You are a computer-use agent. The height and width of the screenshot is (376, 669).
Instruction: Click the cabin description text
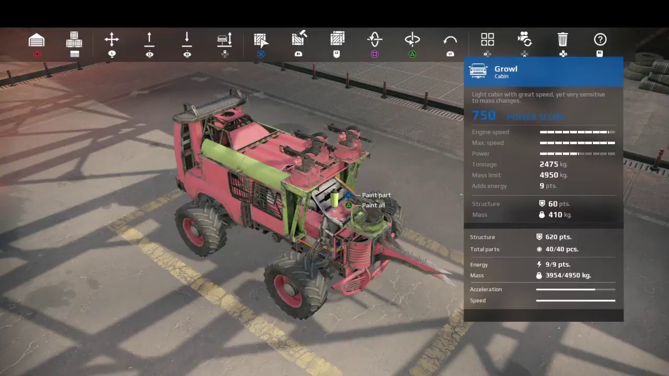pyautogui.click(x=538, y=98)
